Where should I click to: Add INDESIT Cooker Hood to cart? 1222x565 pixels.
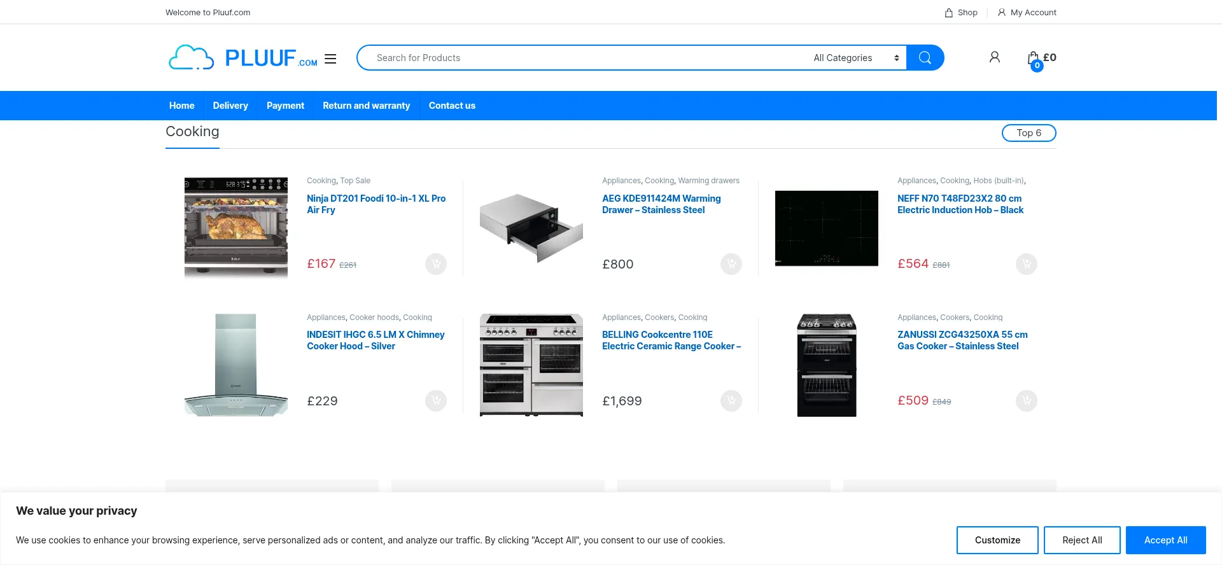click(x=436, y=401)
